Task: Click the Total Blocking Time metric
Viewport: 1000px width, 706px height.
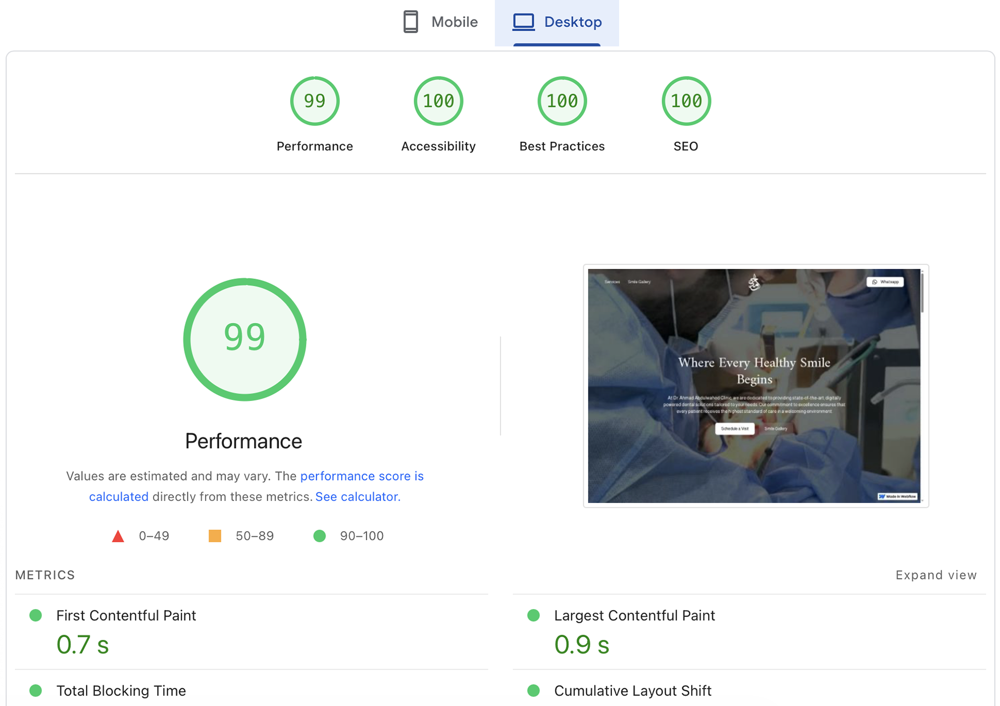Action: coord(121,690)
